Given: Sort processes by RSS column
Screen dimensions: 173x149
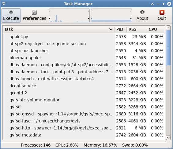Looking at the screenshot, I should [x=137, y=29].
